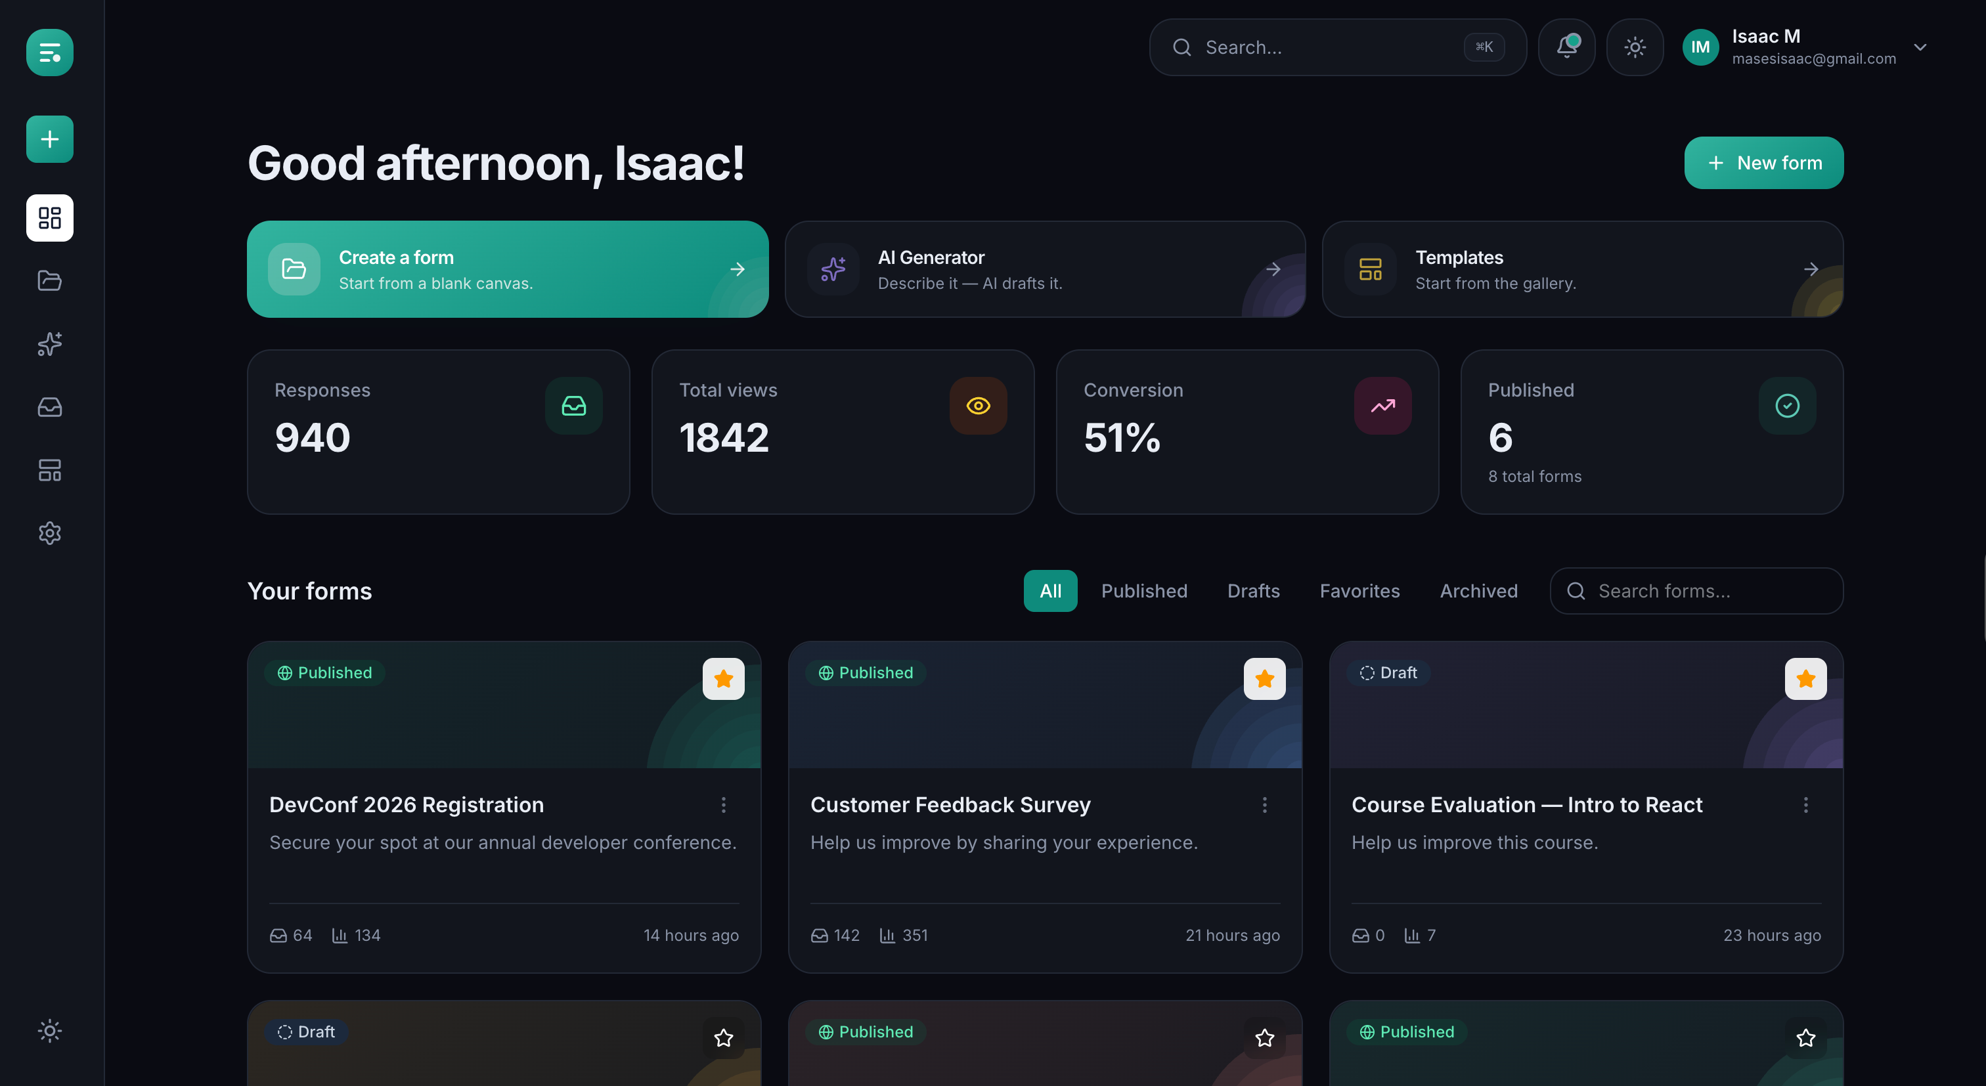Click the New form button
This screenshot has width=1986, height=1086.
(x=1763, y=163)
